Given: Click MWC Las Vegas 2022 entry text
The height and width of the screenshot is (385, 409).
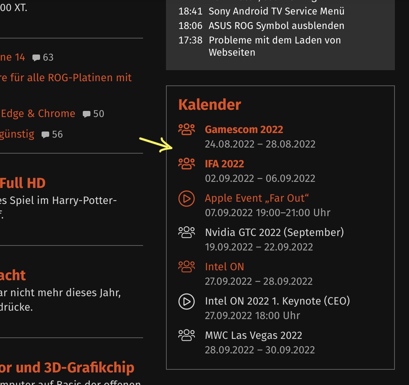Looking at the screenshot, I should point(254,335).
